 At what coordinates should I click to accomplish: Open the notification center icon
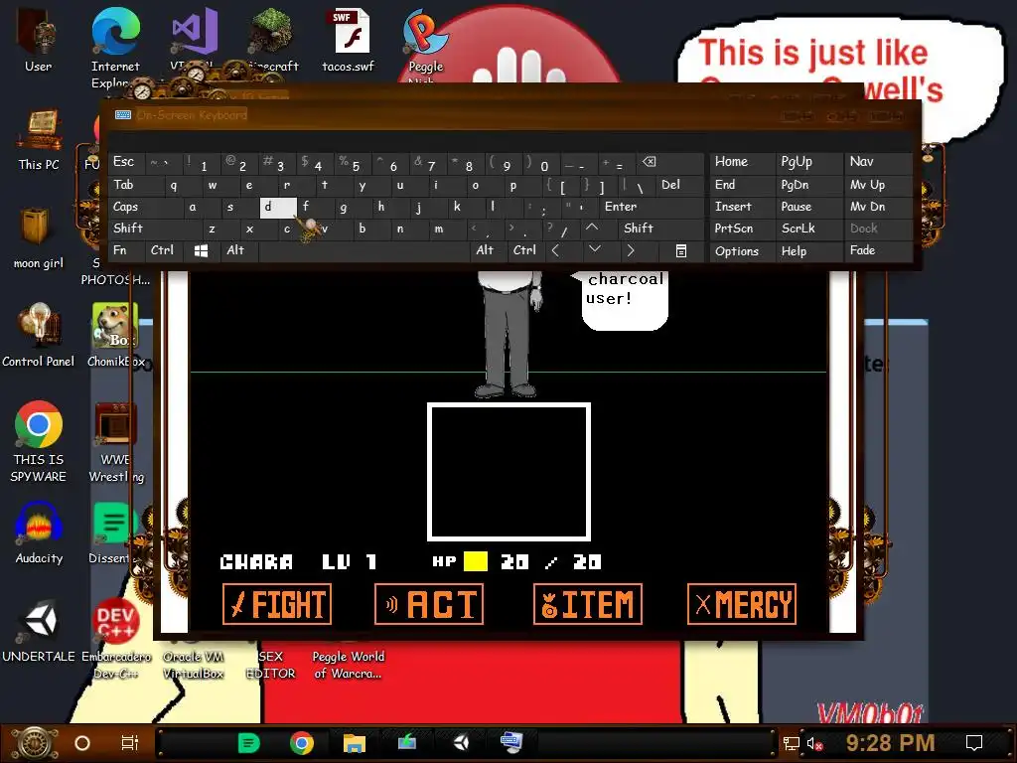pyautogui.click(x=974, y=743)
